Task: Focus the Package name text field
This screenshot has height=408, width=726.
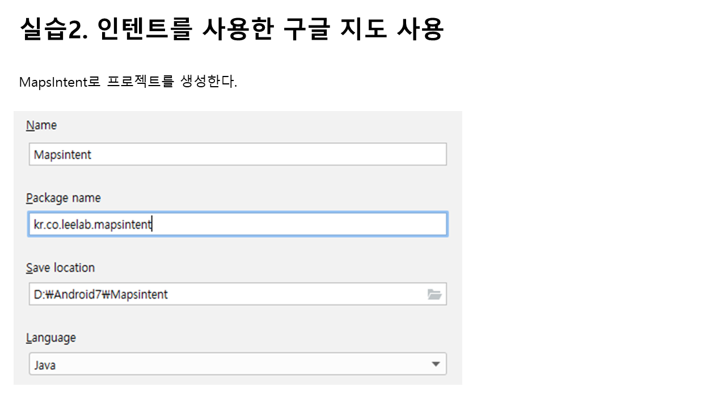Action: tap(237, 224)
